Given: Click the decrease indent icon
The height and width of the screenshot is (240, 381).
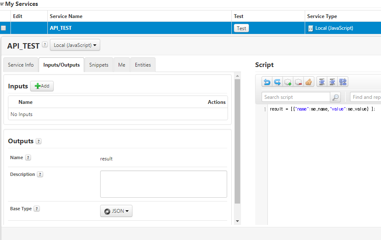Looking at the screenshot, I should click(x=322, y=82).
